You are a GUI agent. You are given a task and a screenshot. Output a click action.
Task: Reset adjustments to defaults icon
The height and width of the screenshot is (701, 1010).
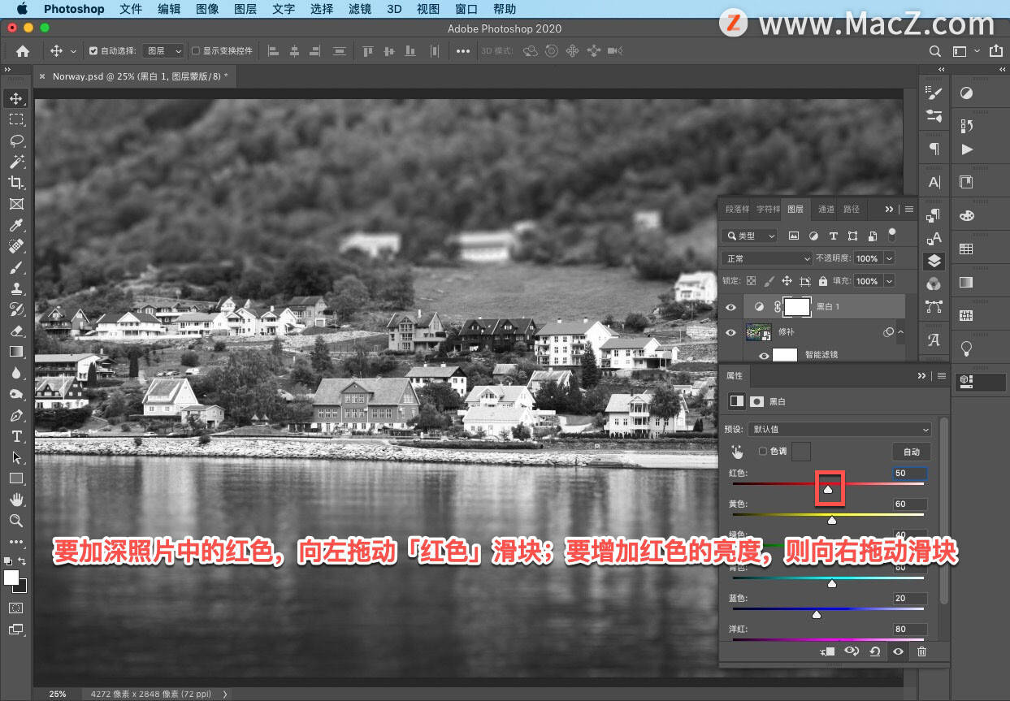pyautogui.click(x=875, y=651)
